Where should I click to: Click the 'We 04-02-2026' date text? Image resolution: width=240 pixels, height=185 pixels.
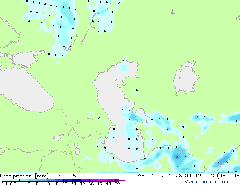coord(160,176)
